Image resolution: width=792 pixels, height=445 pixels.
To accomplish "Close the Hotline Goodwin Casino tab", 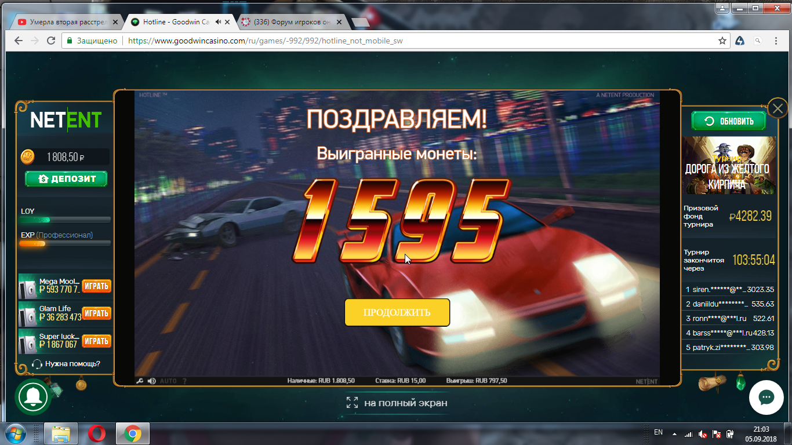I will (227, 22).
